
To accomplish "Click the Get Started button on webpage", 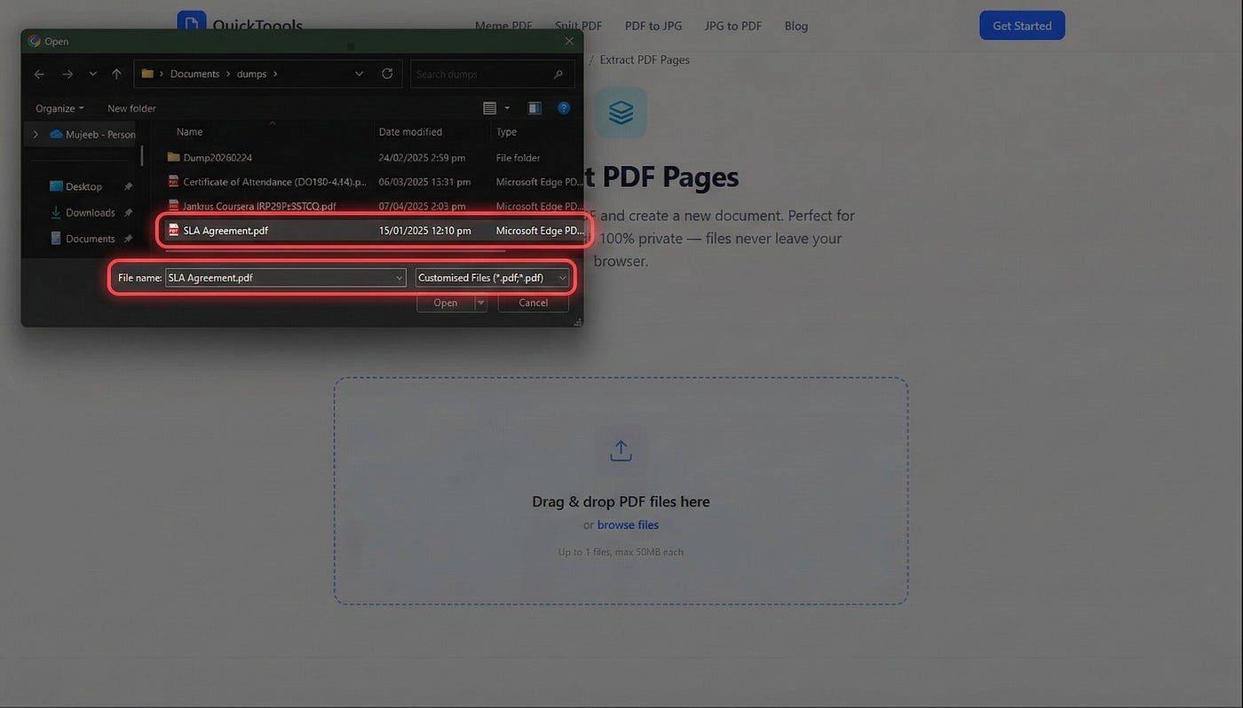I will [1022, 26].
